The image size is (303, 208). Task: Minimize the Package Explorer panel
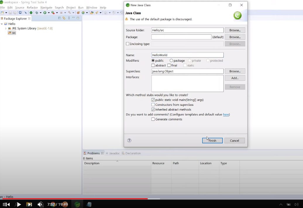pyautogui.click(x=73, y=18)
